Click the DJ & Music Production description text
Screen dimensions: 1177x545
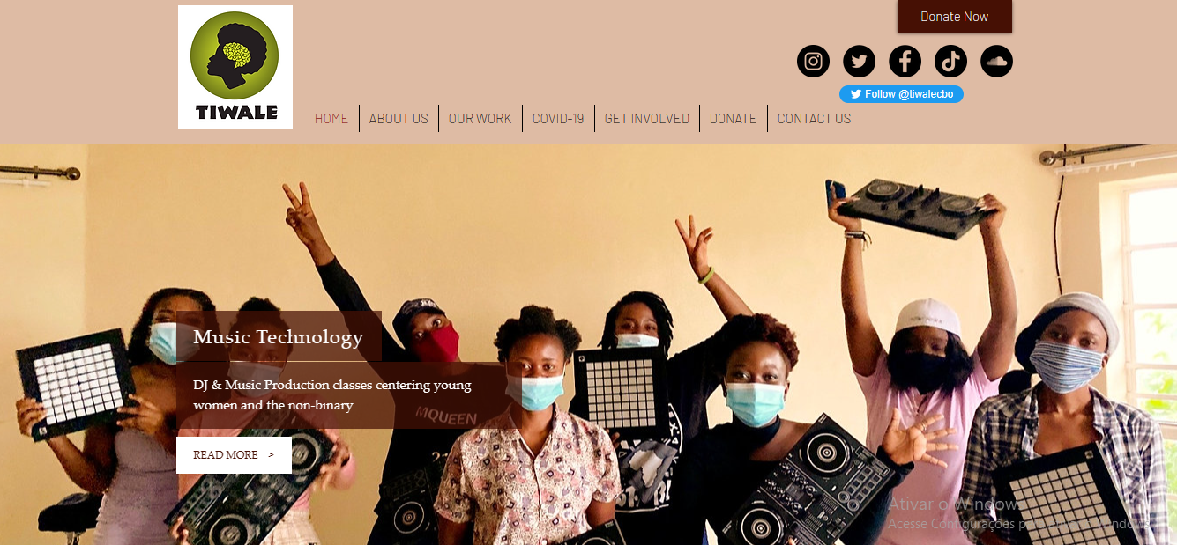coord(332,395)
